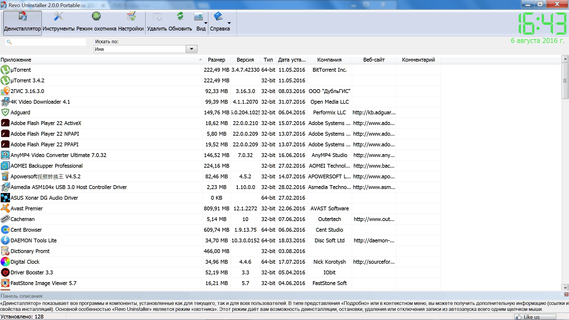
Task: Select the AnyMP4 Video Converter icon
Action: tap(5, 155)
